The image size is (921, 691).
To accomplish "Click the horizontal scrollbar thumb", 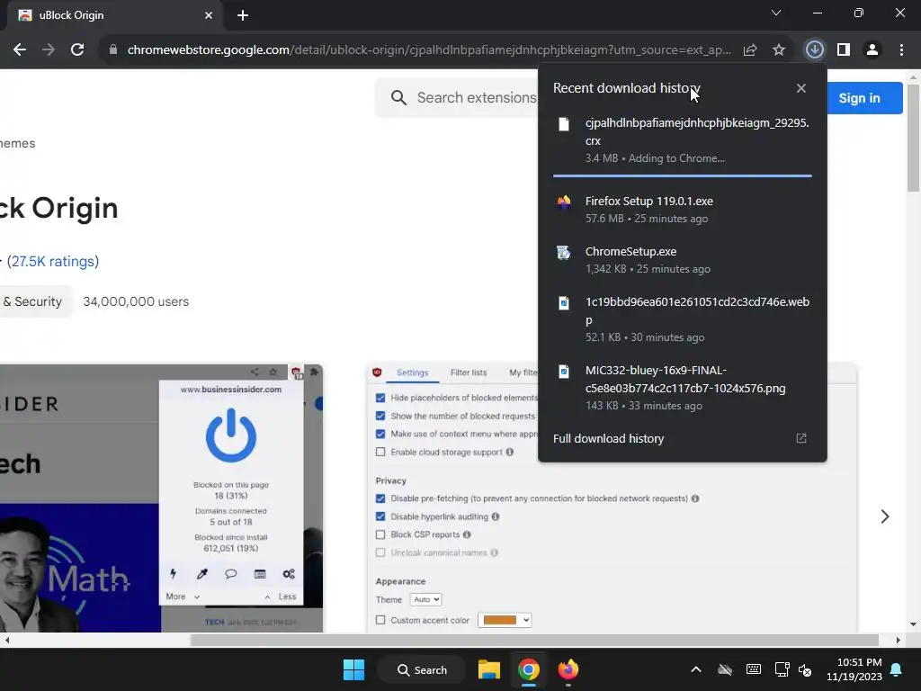I will tap(534, 641).
